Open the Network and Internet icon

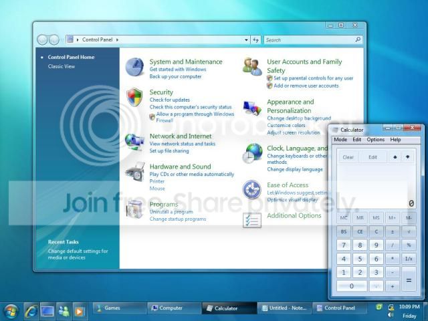134,140
